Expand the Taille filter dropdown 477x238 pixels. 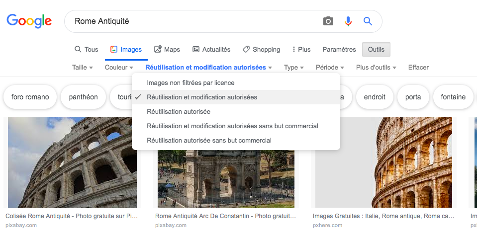82,67
